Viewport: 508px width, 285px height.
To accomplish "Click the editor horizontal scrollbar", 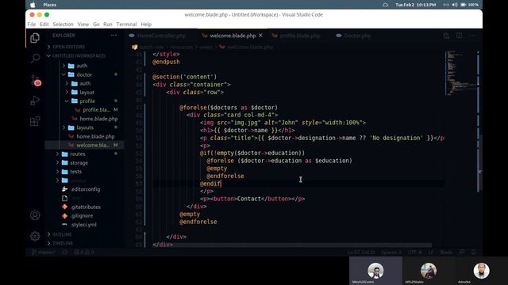I will coord(291,245).
